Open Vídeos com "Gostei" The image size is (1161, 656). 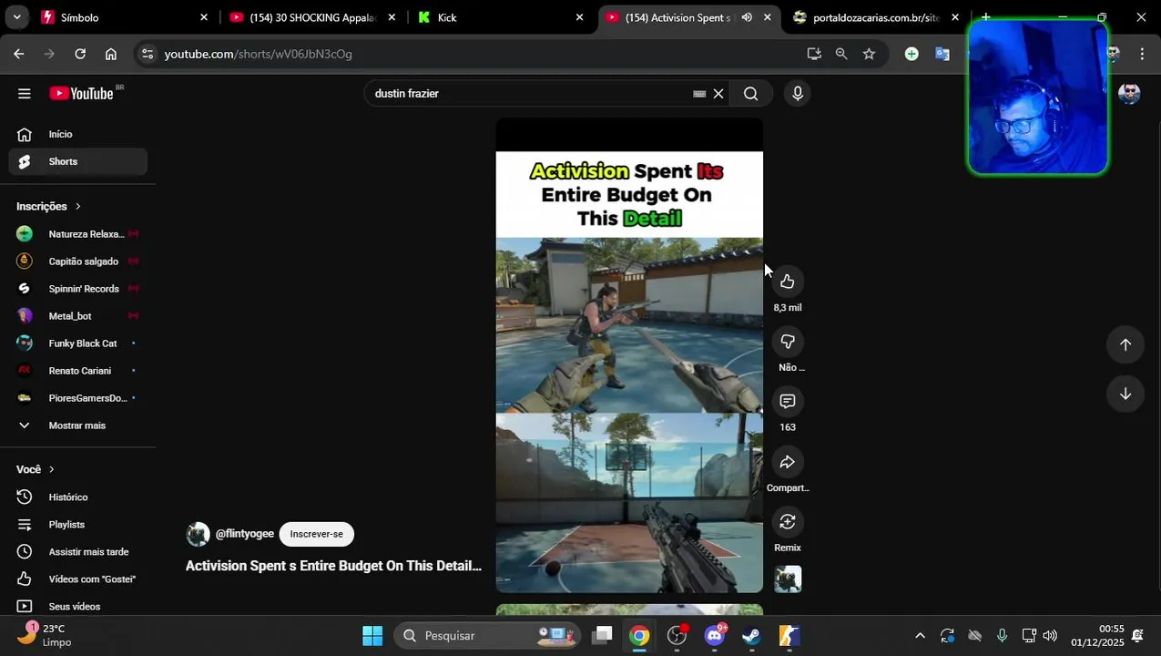tap(78, 579)
